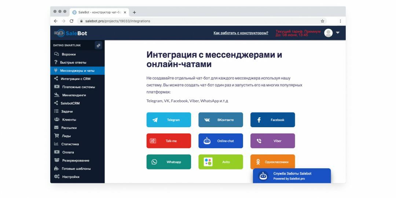Image resolution: width=396 pixels, height=198 pixels.
Task: Go back in browser history
Action: point(56,21)
